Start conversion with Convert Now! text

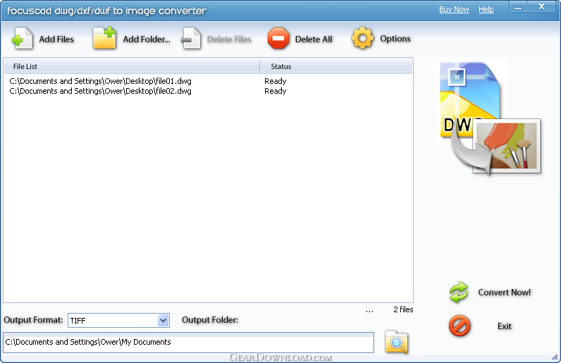pyautogui.click(x=505, y=292)
